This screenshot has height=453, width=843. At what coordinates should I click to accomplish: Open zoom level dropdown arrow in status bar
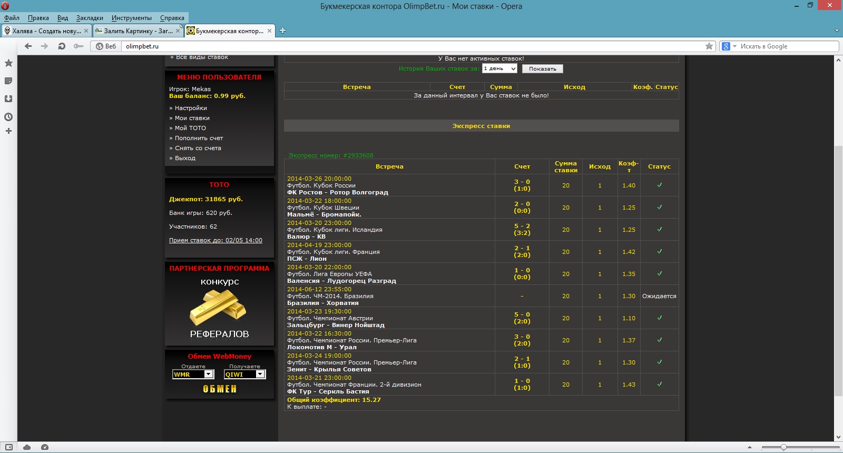[x=750, y=447]
